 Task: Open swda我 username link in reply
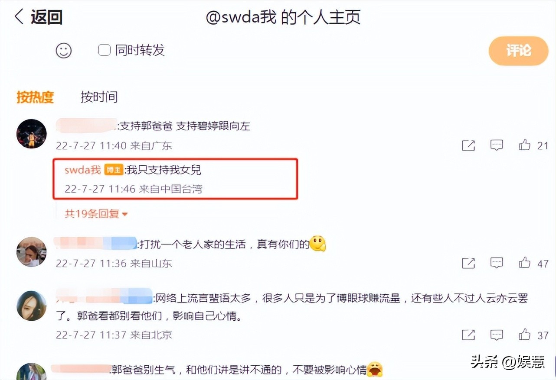pos(83,170)
